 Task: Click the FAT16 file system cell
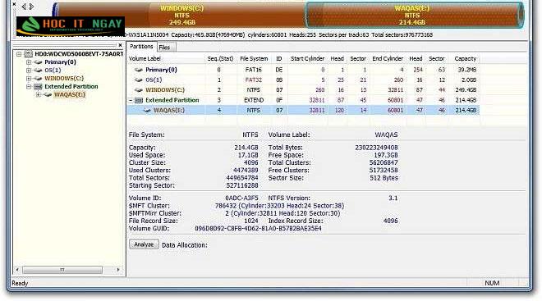[x=254, y=70]
